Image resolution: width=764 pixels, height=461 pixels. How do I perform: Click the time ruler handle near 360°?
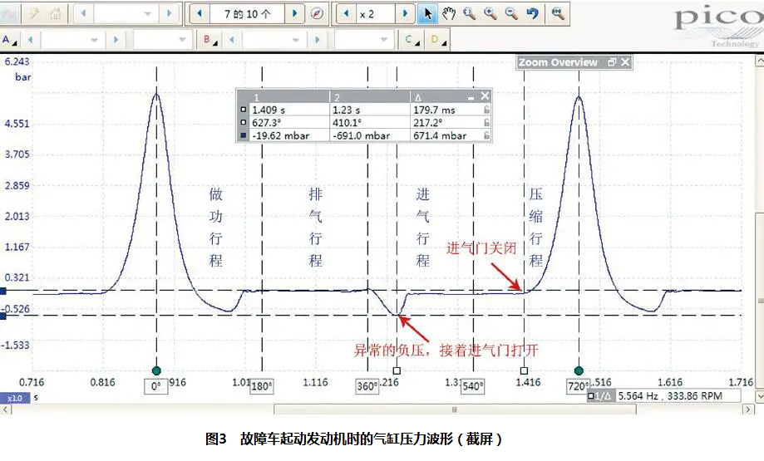397,371
